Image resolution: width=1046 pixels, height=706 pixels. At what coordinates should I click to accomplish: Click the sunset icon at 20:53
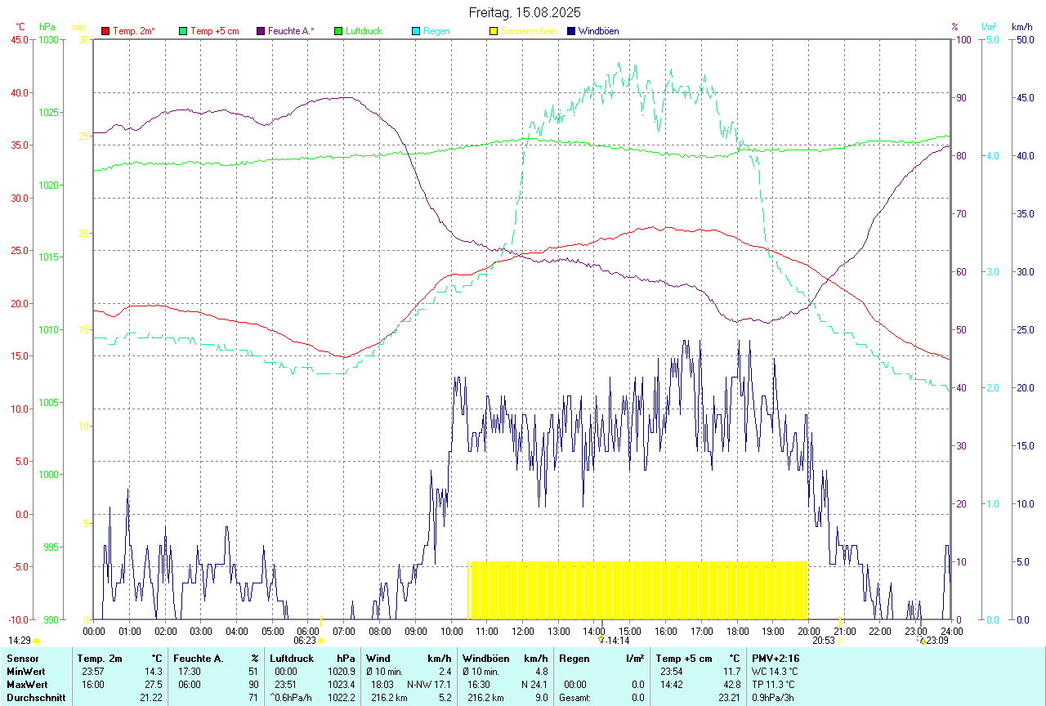click(840, 641)
